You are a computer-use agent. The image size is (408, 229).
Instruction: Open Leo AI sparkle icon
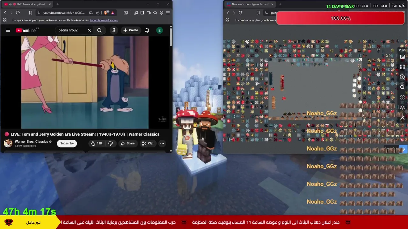tap(155, 13)
